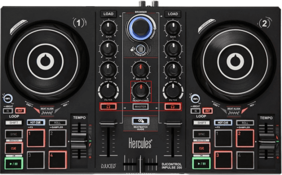Click the deck 1 GAIN knob

[x=108, y=28]
